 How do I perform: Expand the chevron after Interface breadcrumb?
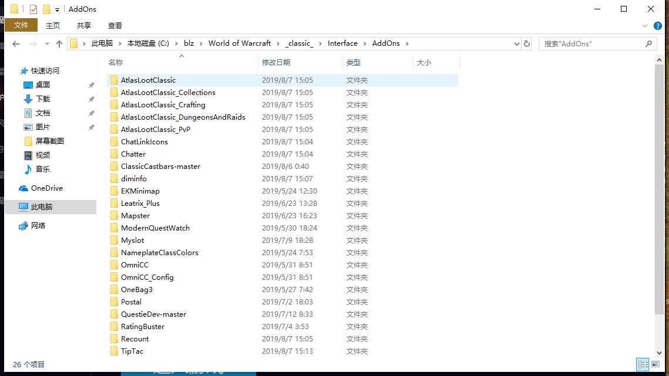point(365,43)
